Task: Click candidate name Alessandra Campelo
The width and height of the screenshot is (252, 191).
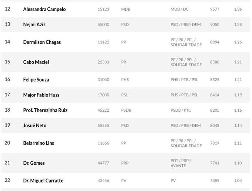Action: [x=44, y=9]
